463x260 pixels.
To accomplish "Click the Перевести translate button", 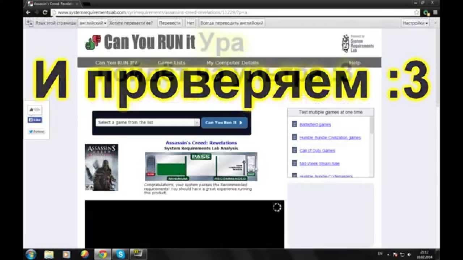I will [x=170, y=23].
